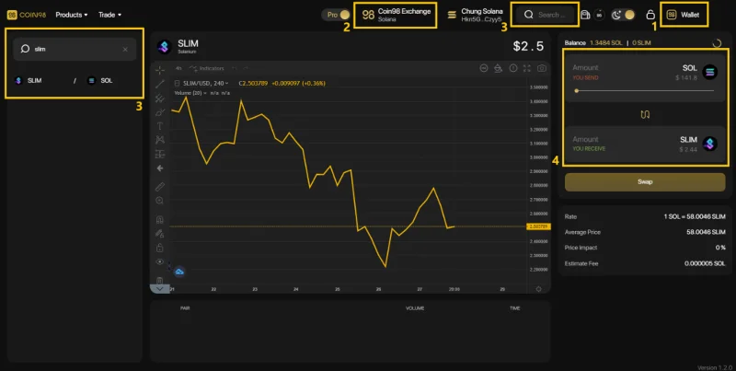The width and height of the screenshot is (736, 371).
Task: Click the chart undo arrow
Action: tap(235, 68)
